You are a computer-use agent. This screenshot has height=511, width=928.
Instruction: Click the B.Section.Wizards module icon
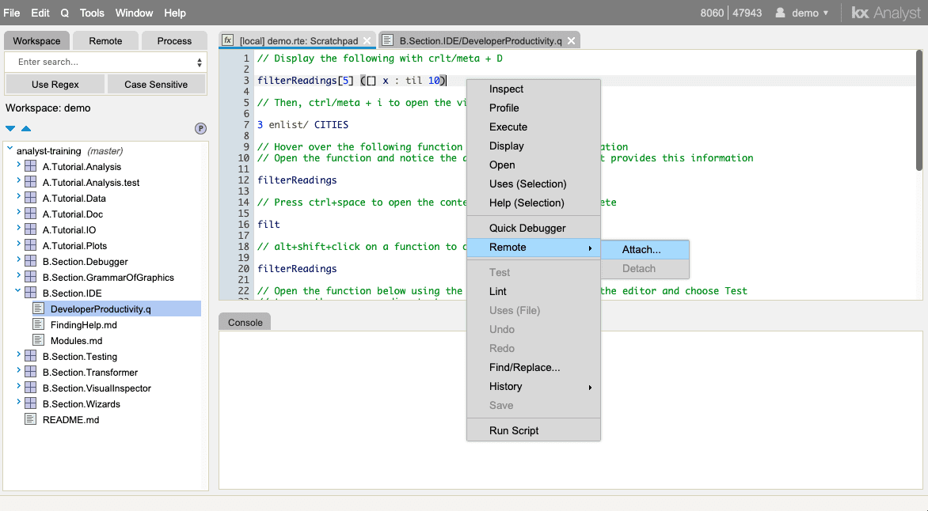(30, 404)
